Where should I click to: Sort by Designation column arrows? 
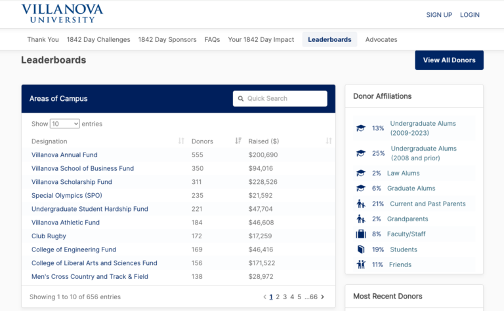(x=181, y=141)
